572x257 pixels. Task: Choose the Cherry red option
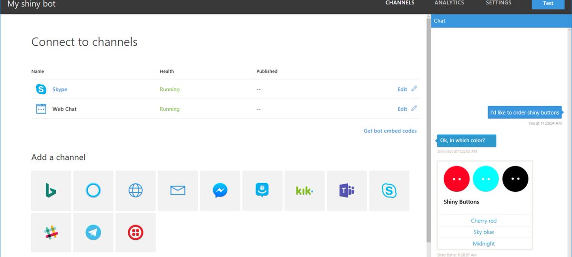(484, 221)
